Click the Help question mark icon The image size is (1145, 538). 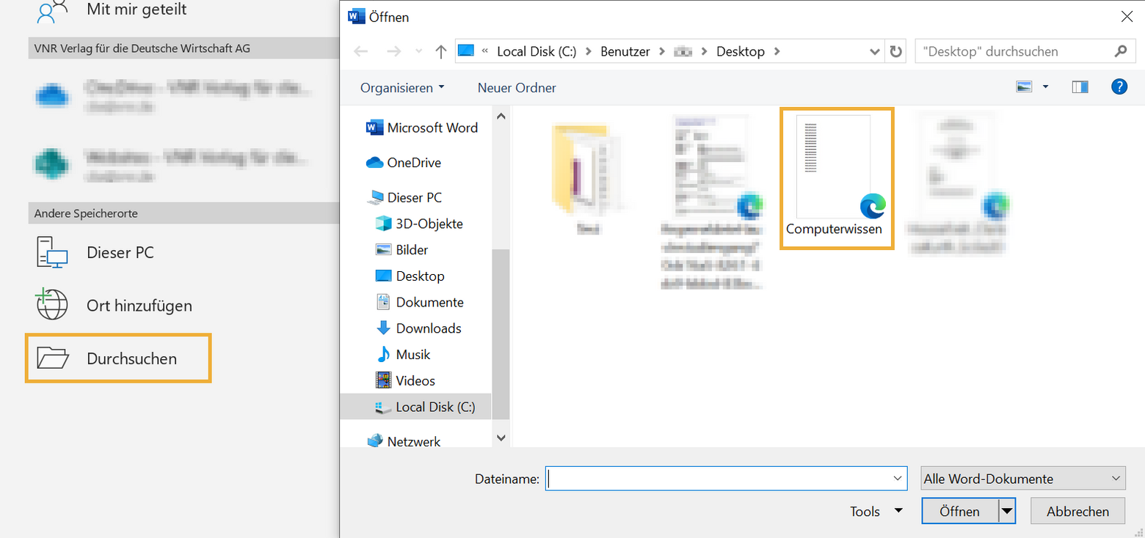(1119, 87)
